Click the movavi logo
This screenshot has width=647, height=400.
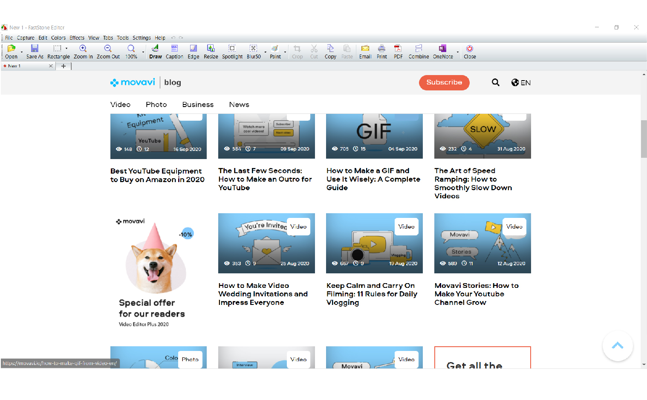click(x=133, y=82)
